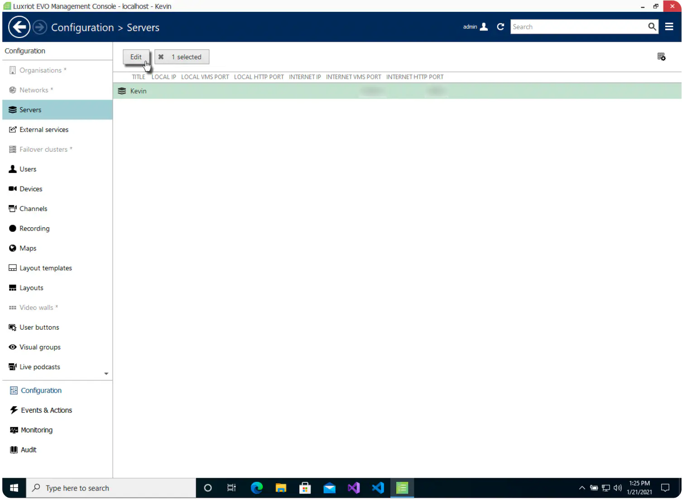The image size is (682, 500).
Task: Sort by the LOCAL IP column header
Action: coord(163,77)
